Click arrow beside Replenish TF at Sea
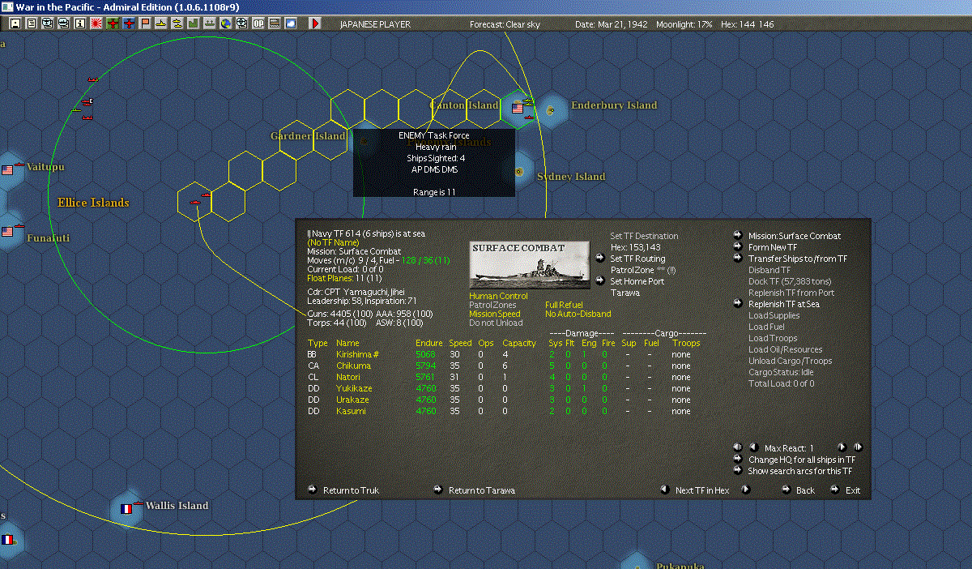 click(738, 304)
